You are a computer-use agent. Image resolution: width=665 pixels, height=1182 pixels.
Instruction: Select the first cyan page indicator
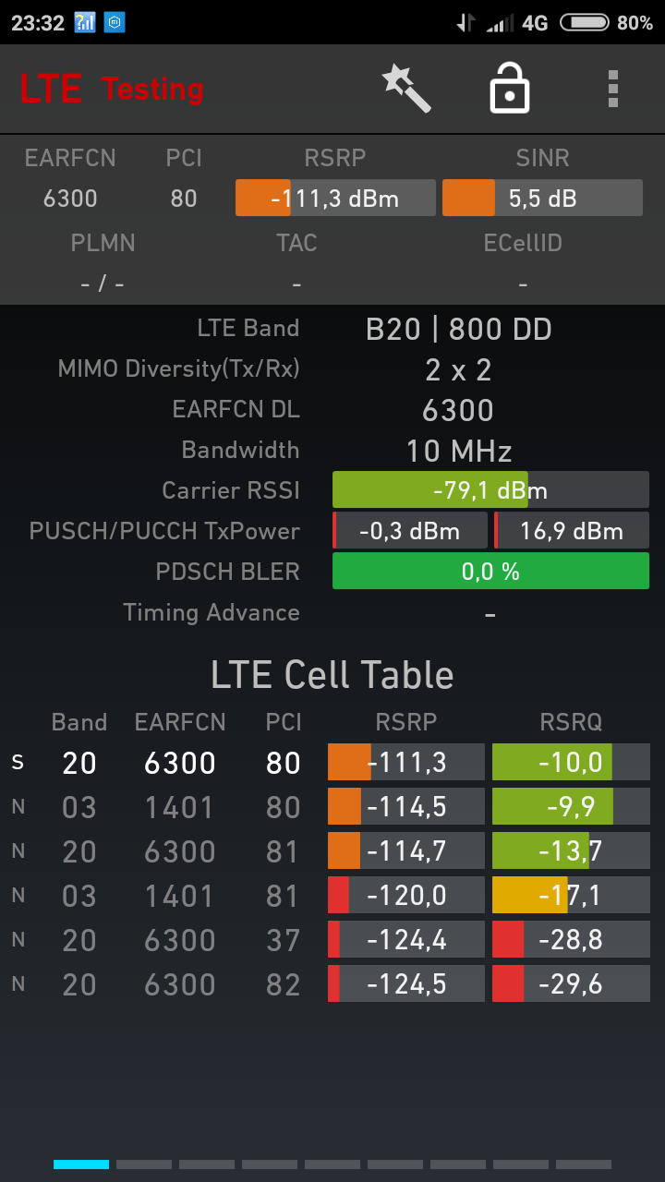(x=81, y=1164)
